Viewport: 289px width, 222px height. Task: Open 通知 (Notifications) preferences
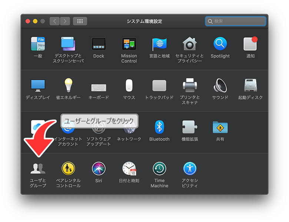[x=250, y=44]
